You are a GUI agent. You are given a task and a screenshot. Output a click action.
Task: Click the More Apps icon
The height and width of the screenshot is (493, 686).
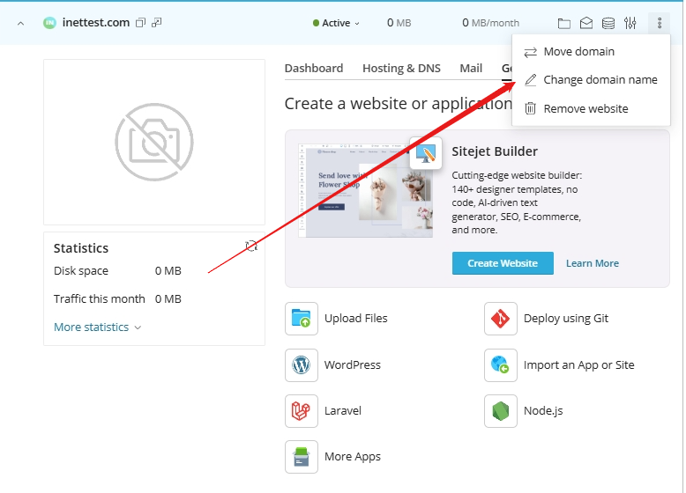click(x=302, y=457)
